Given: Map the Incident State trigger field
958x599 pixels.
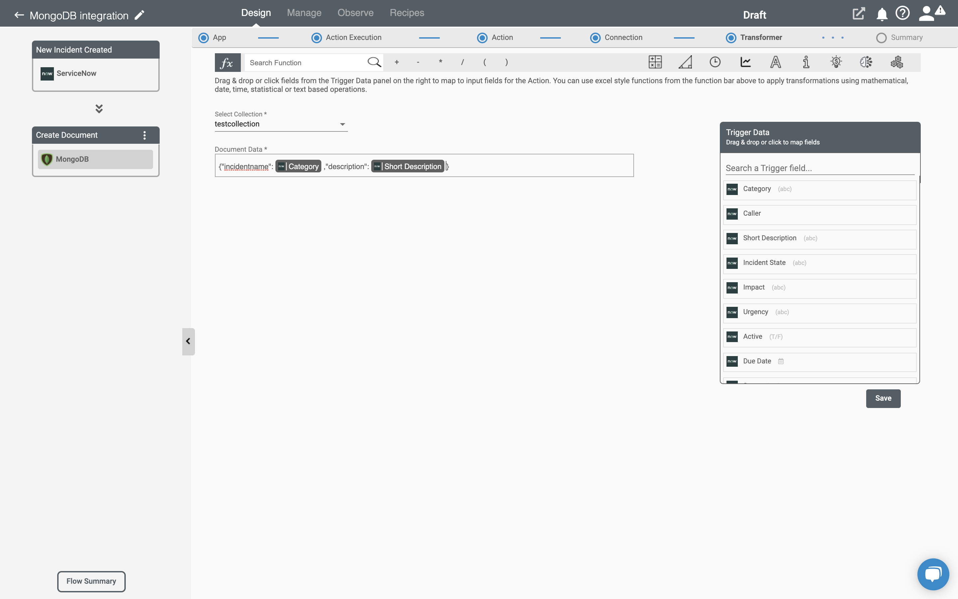Looking at the screenshot, I should click(x=819, y=264).
